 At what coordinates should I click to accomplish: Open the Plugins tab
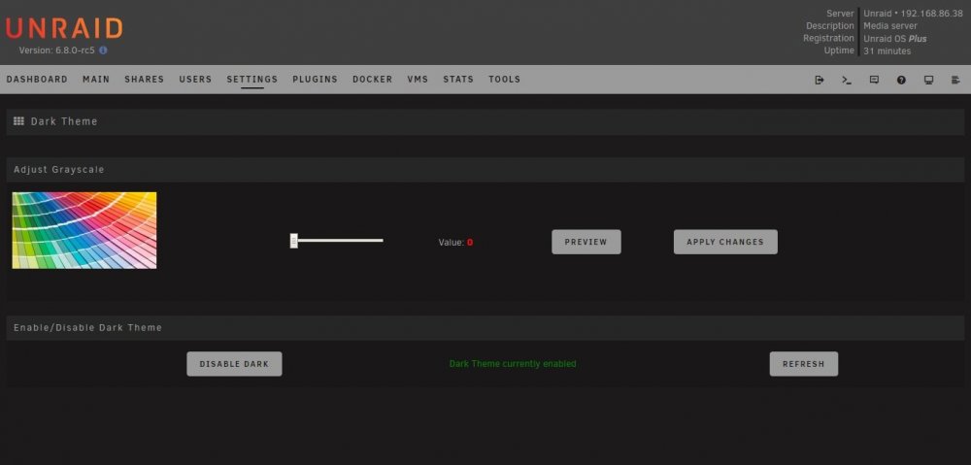tap(316, 80)
